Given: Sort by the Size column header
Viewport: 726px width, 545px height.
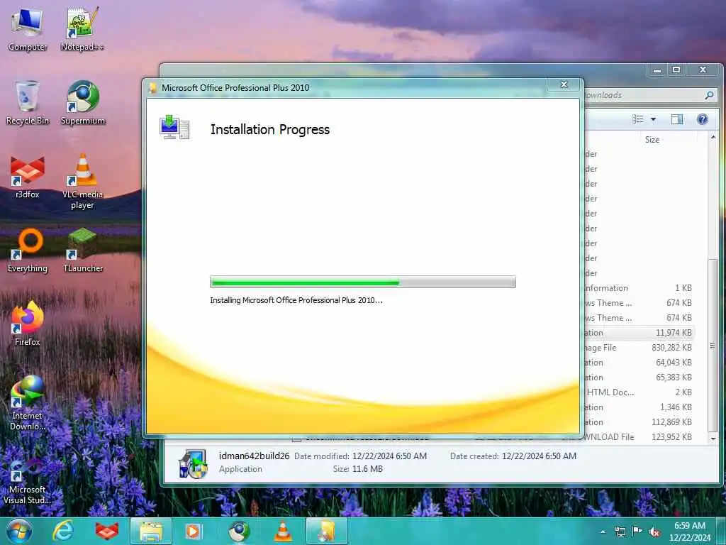Looking at the screenshot, I should (652, 140).
